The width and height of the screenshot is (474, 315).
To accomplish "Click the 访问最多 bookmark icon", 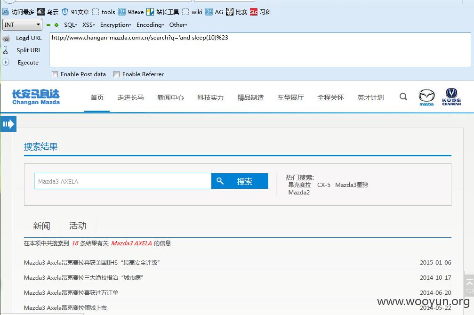I will tap(6, 12).
